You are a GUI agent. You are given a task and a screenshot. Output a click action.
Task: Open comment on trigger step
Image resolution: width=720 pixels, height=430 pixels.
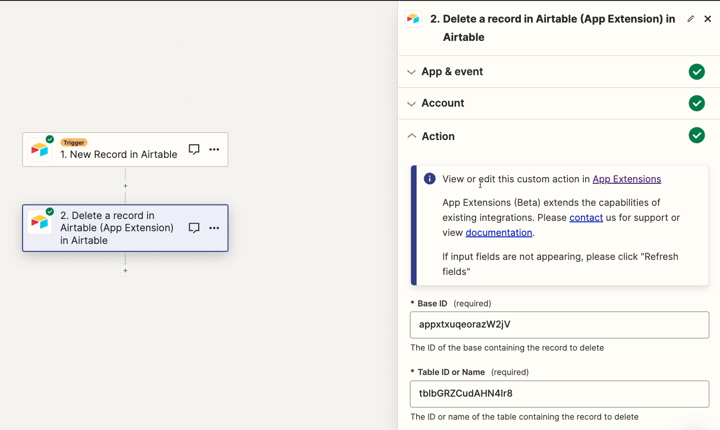194,149
